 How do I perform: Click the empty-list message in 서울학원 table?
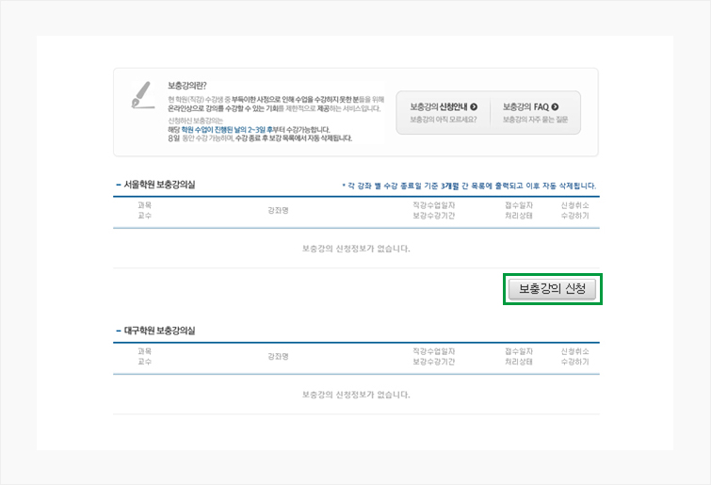356,249
